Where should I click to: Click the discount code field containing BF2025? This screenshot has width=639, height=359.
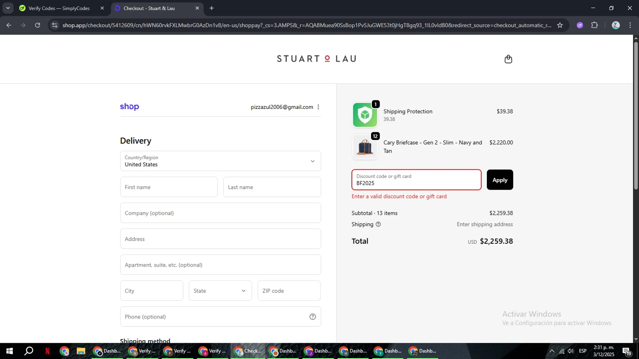click(x=416, y=180)
